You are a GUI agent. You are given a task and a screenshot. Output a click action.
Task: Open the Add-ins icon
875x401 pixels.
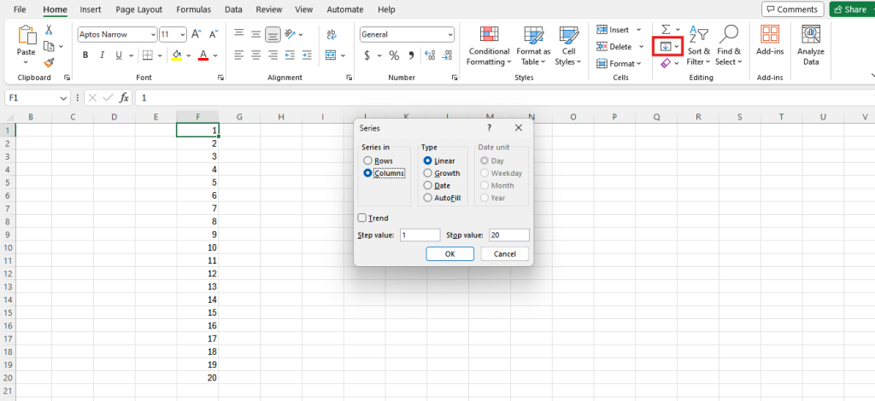[770, 45]
